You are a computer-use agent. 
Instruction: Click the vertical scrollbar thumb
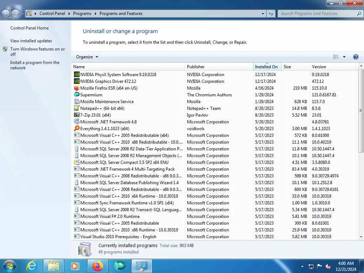click(361, 111)
